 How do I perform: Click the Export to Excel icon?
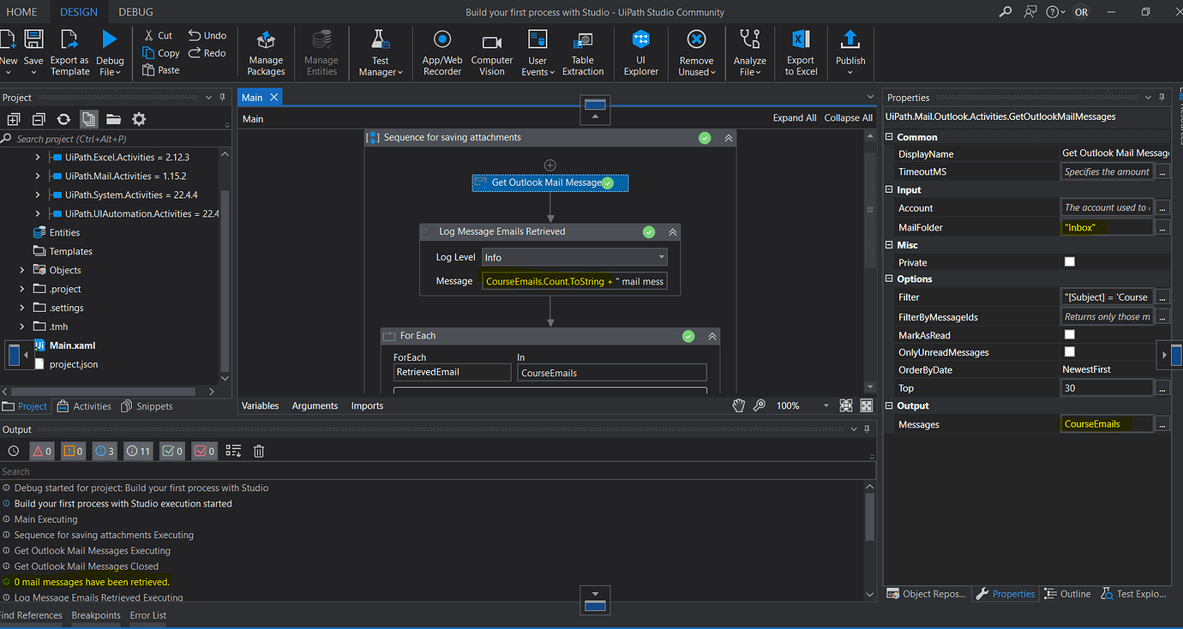click(x=801, y=52)
